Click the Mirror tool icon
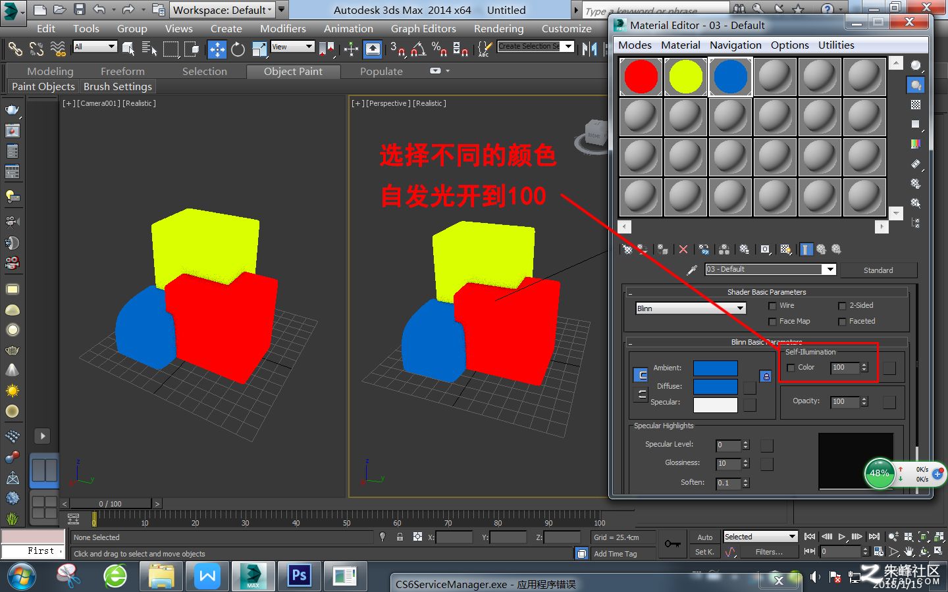Screen dimensions: 948x592 [x=590, y=49]
